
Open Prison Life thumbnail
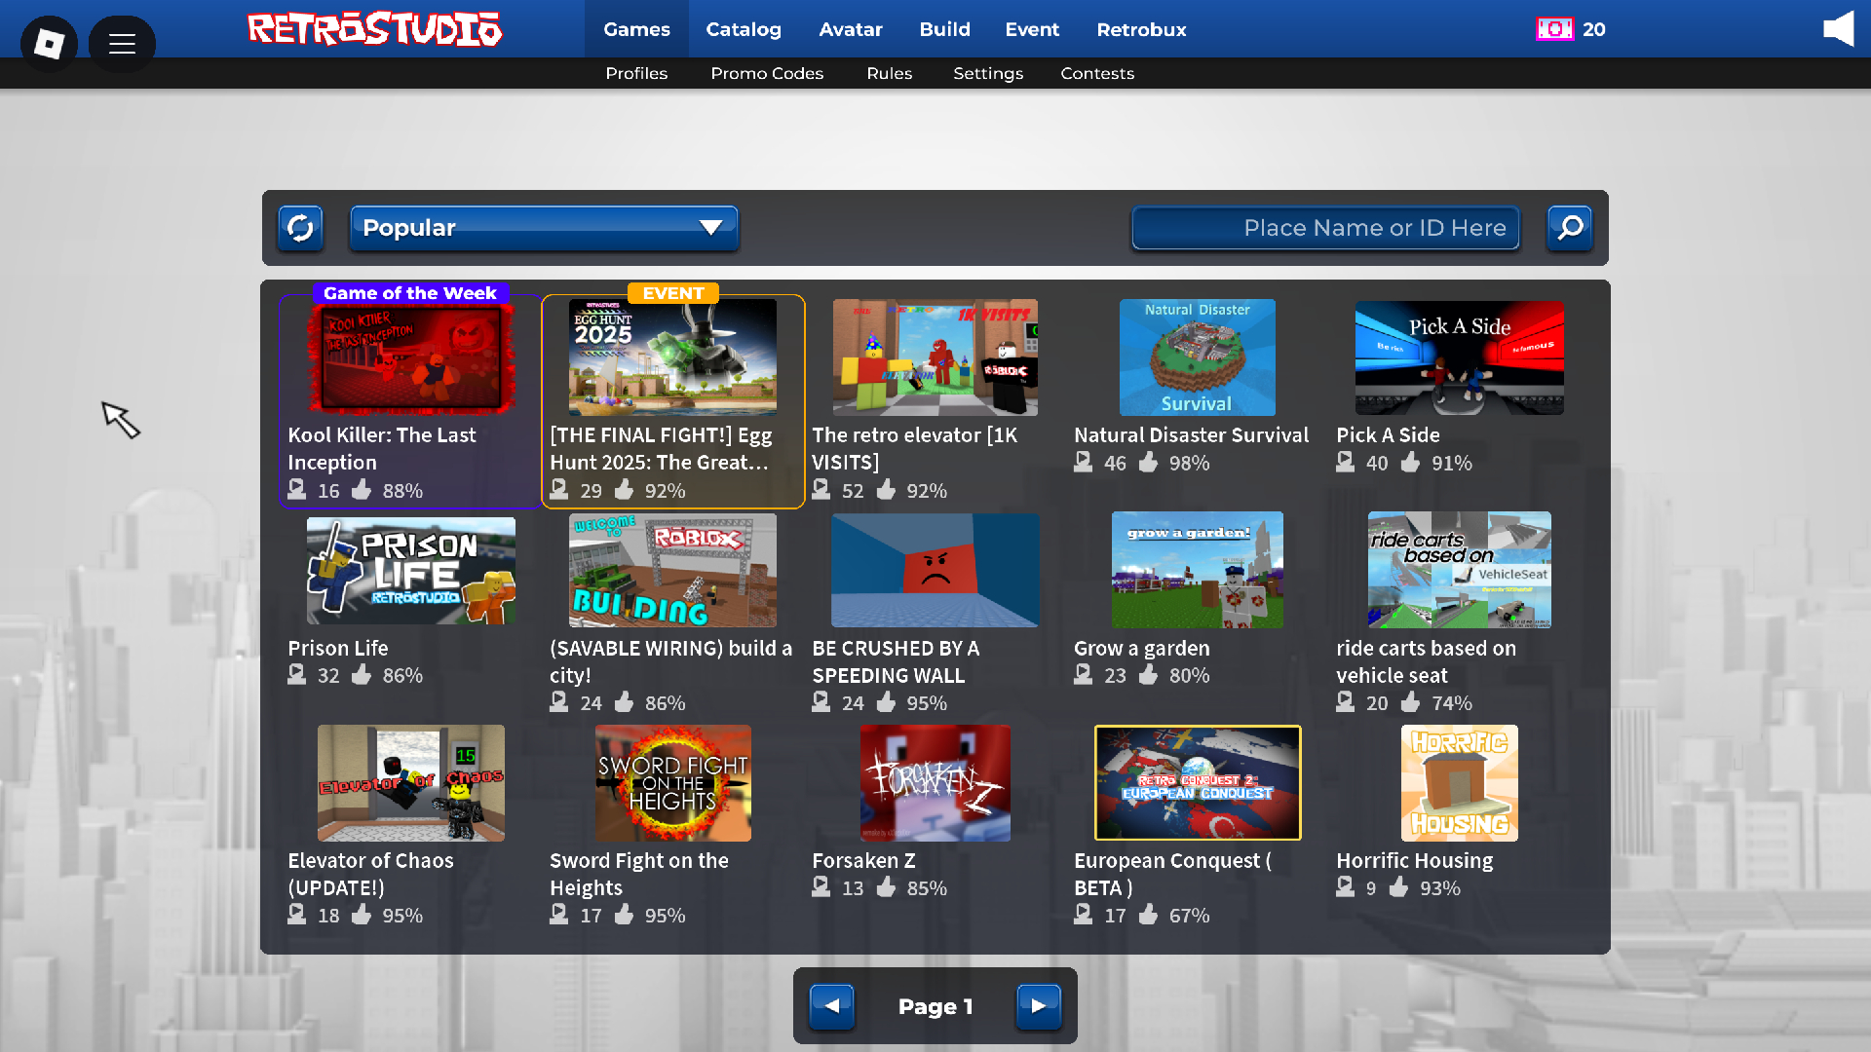coord(411,571)
